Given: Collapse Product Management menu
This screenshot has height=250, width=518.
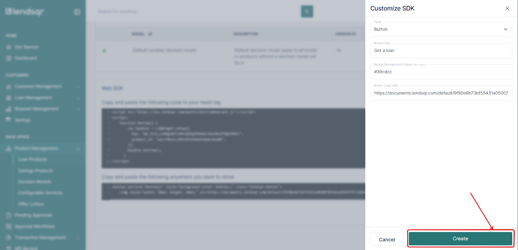Looking at the screenshot, I should pyautogui.click(x=43, y=148).
